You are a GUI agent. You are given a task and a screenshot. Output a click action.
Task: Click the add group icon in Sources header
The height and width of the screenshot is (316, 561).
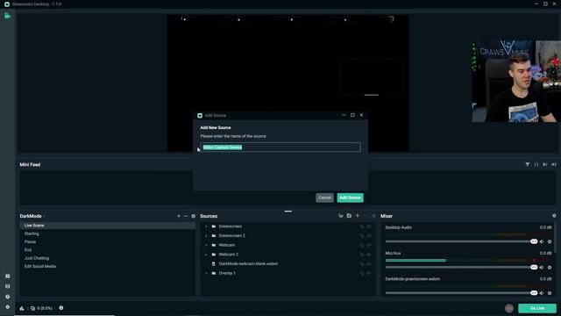[341, 216]
